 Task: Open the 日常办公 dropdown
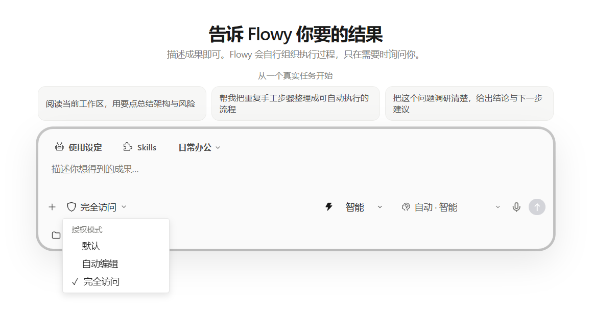[199, 147]
